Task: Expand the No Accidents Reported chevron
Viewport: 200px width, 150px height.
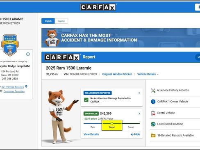Action: coord(139,93)
